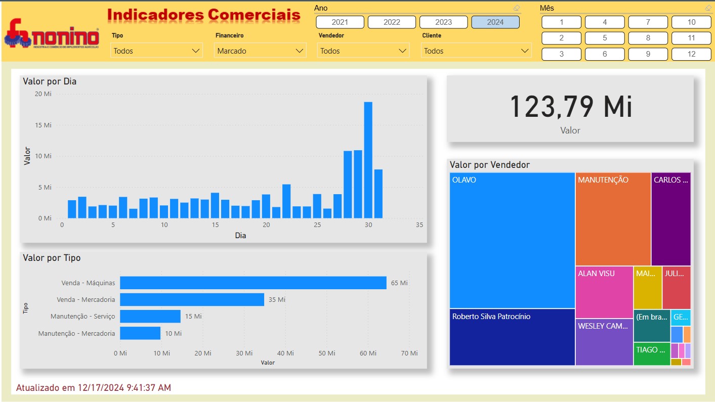Viewport: 715px width, 402px height.
Task: Select the Venda - Máquinas bar (65 Mi)
Action: coord(253,283)
